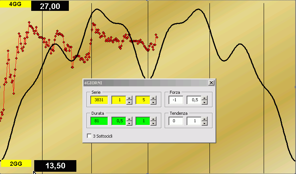
Task: Click the 27,00 value box
Action: pyautogui.click(x=50, y=6)
